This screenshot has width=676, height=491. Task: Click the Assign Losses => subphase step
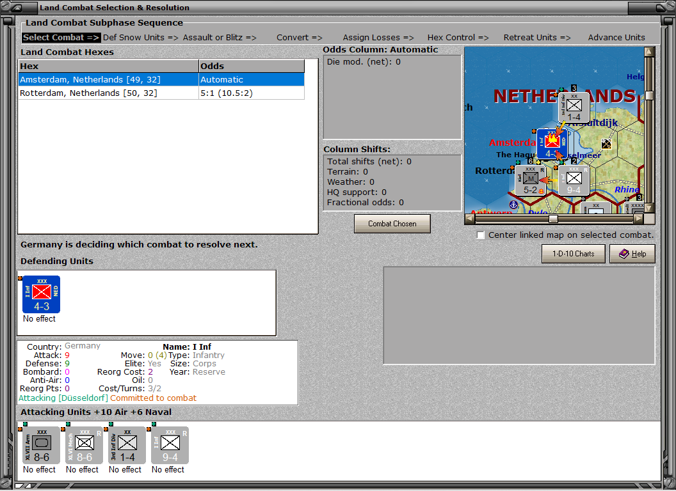378,38
